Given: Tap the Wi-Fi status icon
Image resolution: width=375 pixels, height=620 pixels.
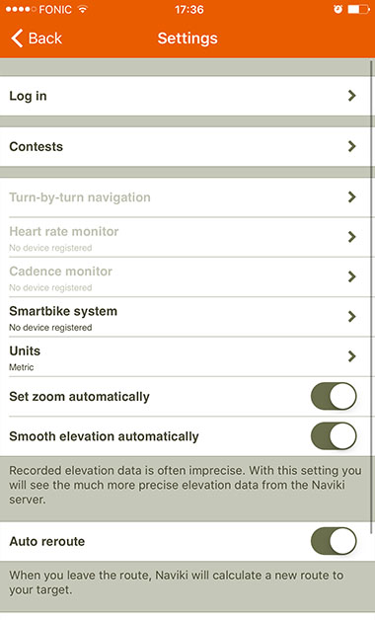Looking at the screenshot, I should pyautogui.click(x=83, y=9).
